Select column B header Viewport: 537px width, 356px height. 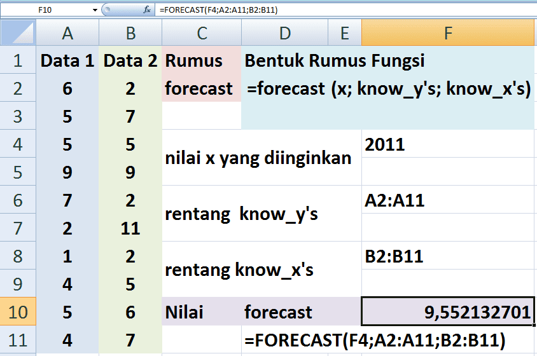130,33
